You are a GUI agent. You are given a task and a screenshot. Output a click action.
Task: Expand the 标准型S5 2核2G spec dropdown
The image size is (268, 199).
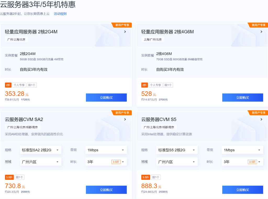click(177, 150)
